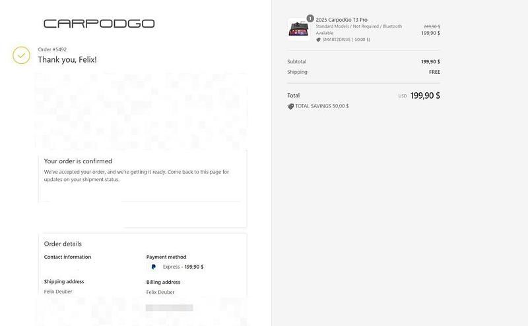Click the Payment method label

tap(166, 257)
